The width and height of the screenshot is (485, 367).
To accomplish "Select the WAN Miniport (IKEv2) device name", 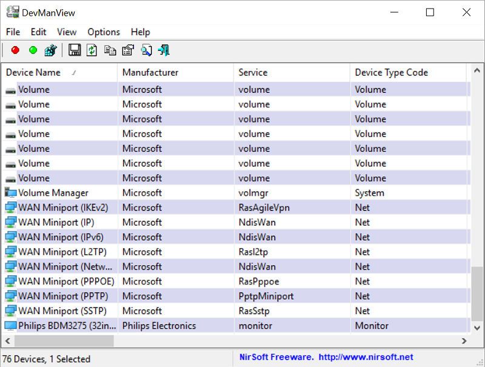I will [63, 207].
